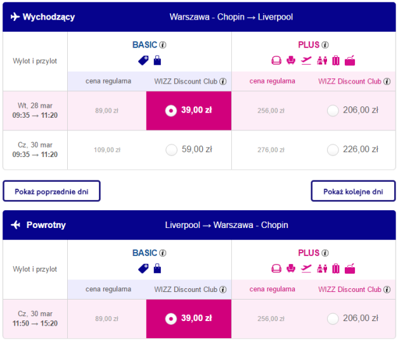
Task: Select 206,00 zł PLUS fare on 28 mar outbound
Action: tap(333, 111)
